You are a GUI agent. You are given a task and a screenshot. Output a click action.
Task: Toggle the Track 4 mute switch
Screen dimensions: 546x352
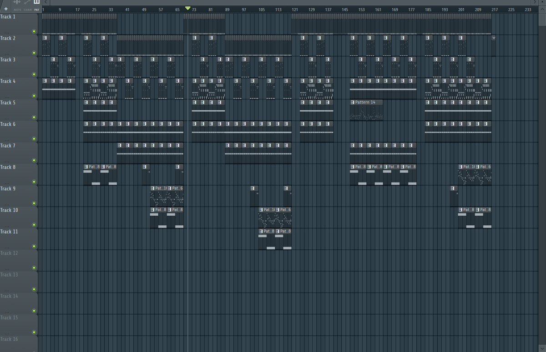tap(34, 96)
